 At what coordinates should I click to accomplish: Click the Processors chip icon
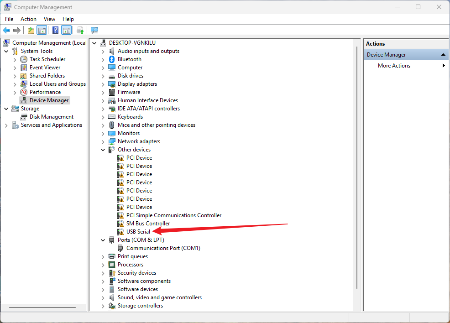[x=112, y=265]
